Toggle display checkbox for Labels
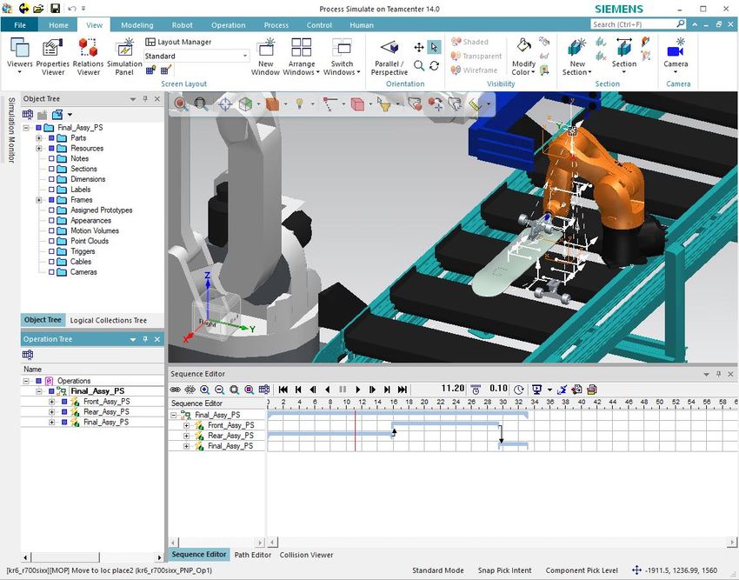This screenshot has height=580, width=739. point(51,190)
